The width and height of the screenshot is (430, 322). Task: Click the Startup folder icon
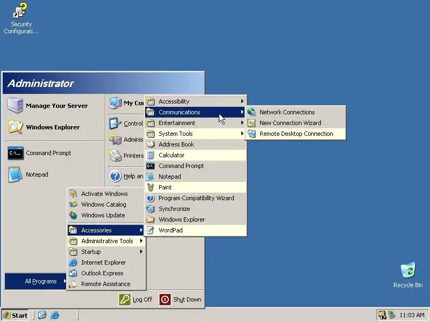[73, 252]
